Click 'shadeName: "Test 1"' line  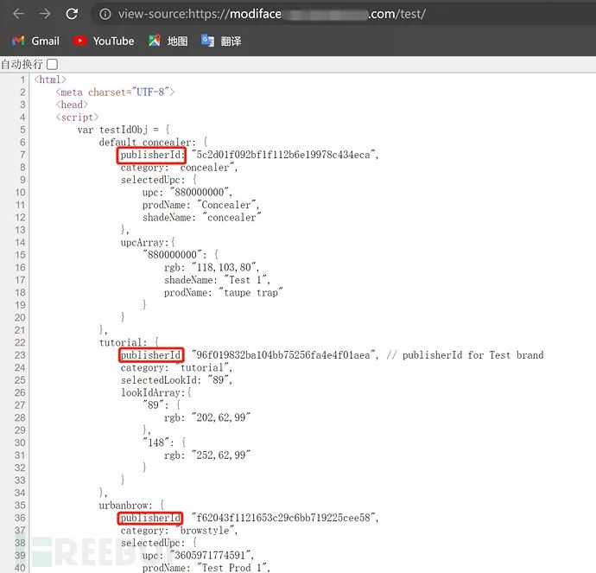[217, 280]
